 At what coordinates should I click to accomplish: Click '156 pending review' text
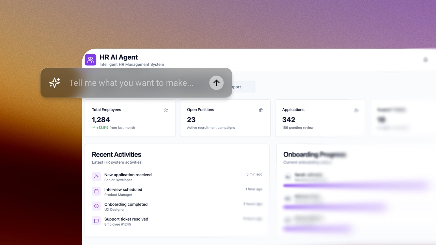point(298,128)
